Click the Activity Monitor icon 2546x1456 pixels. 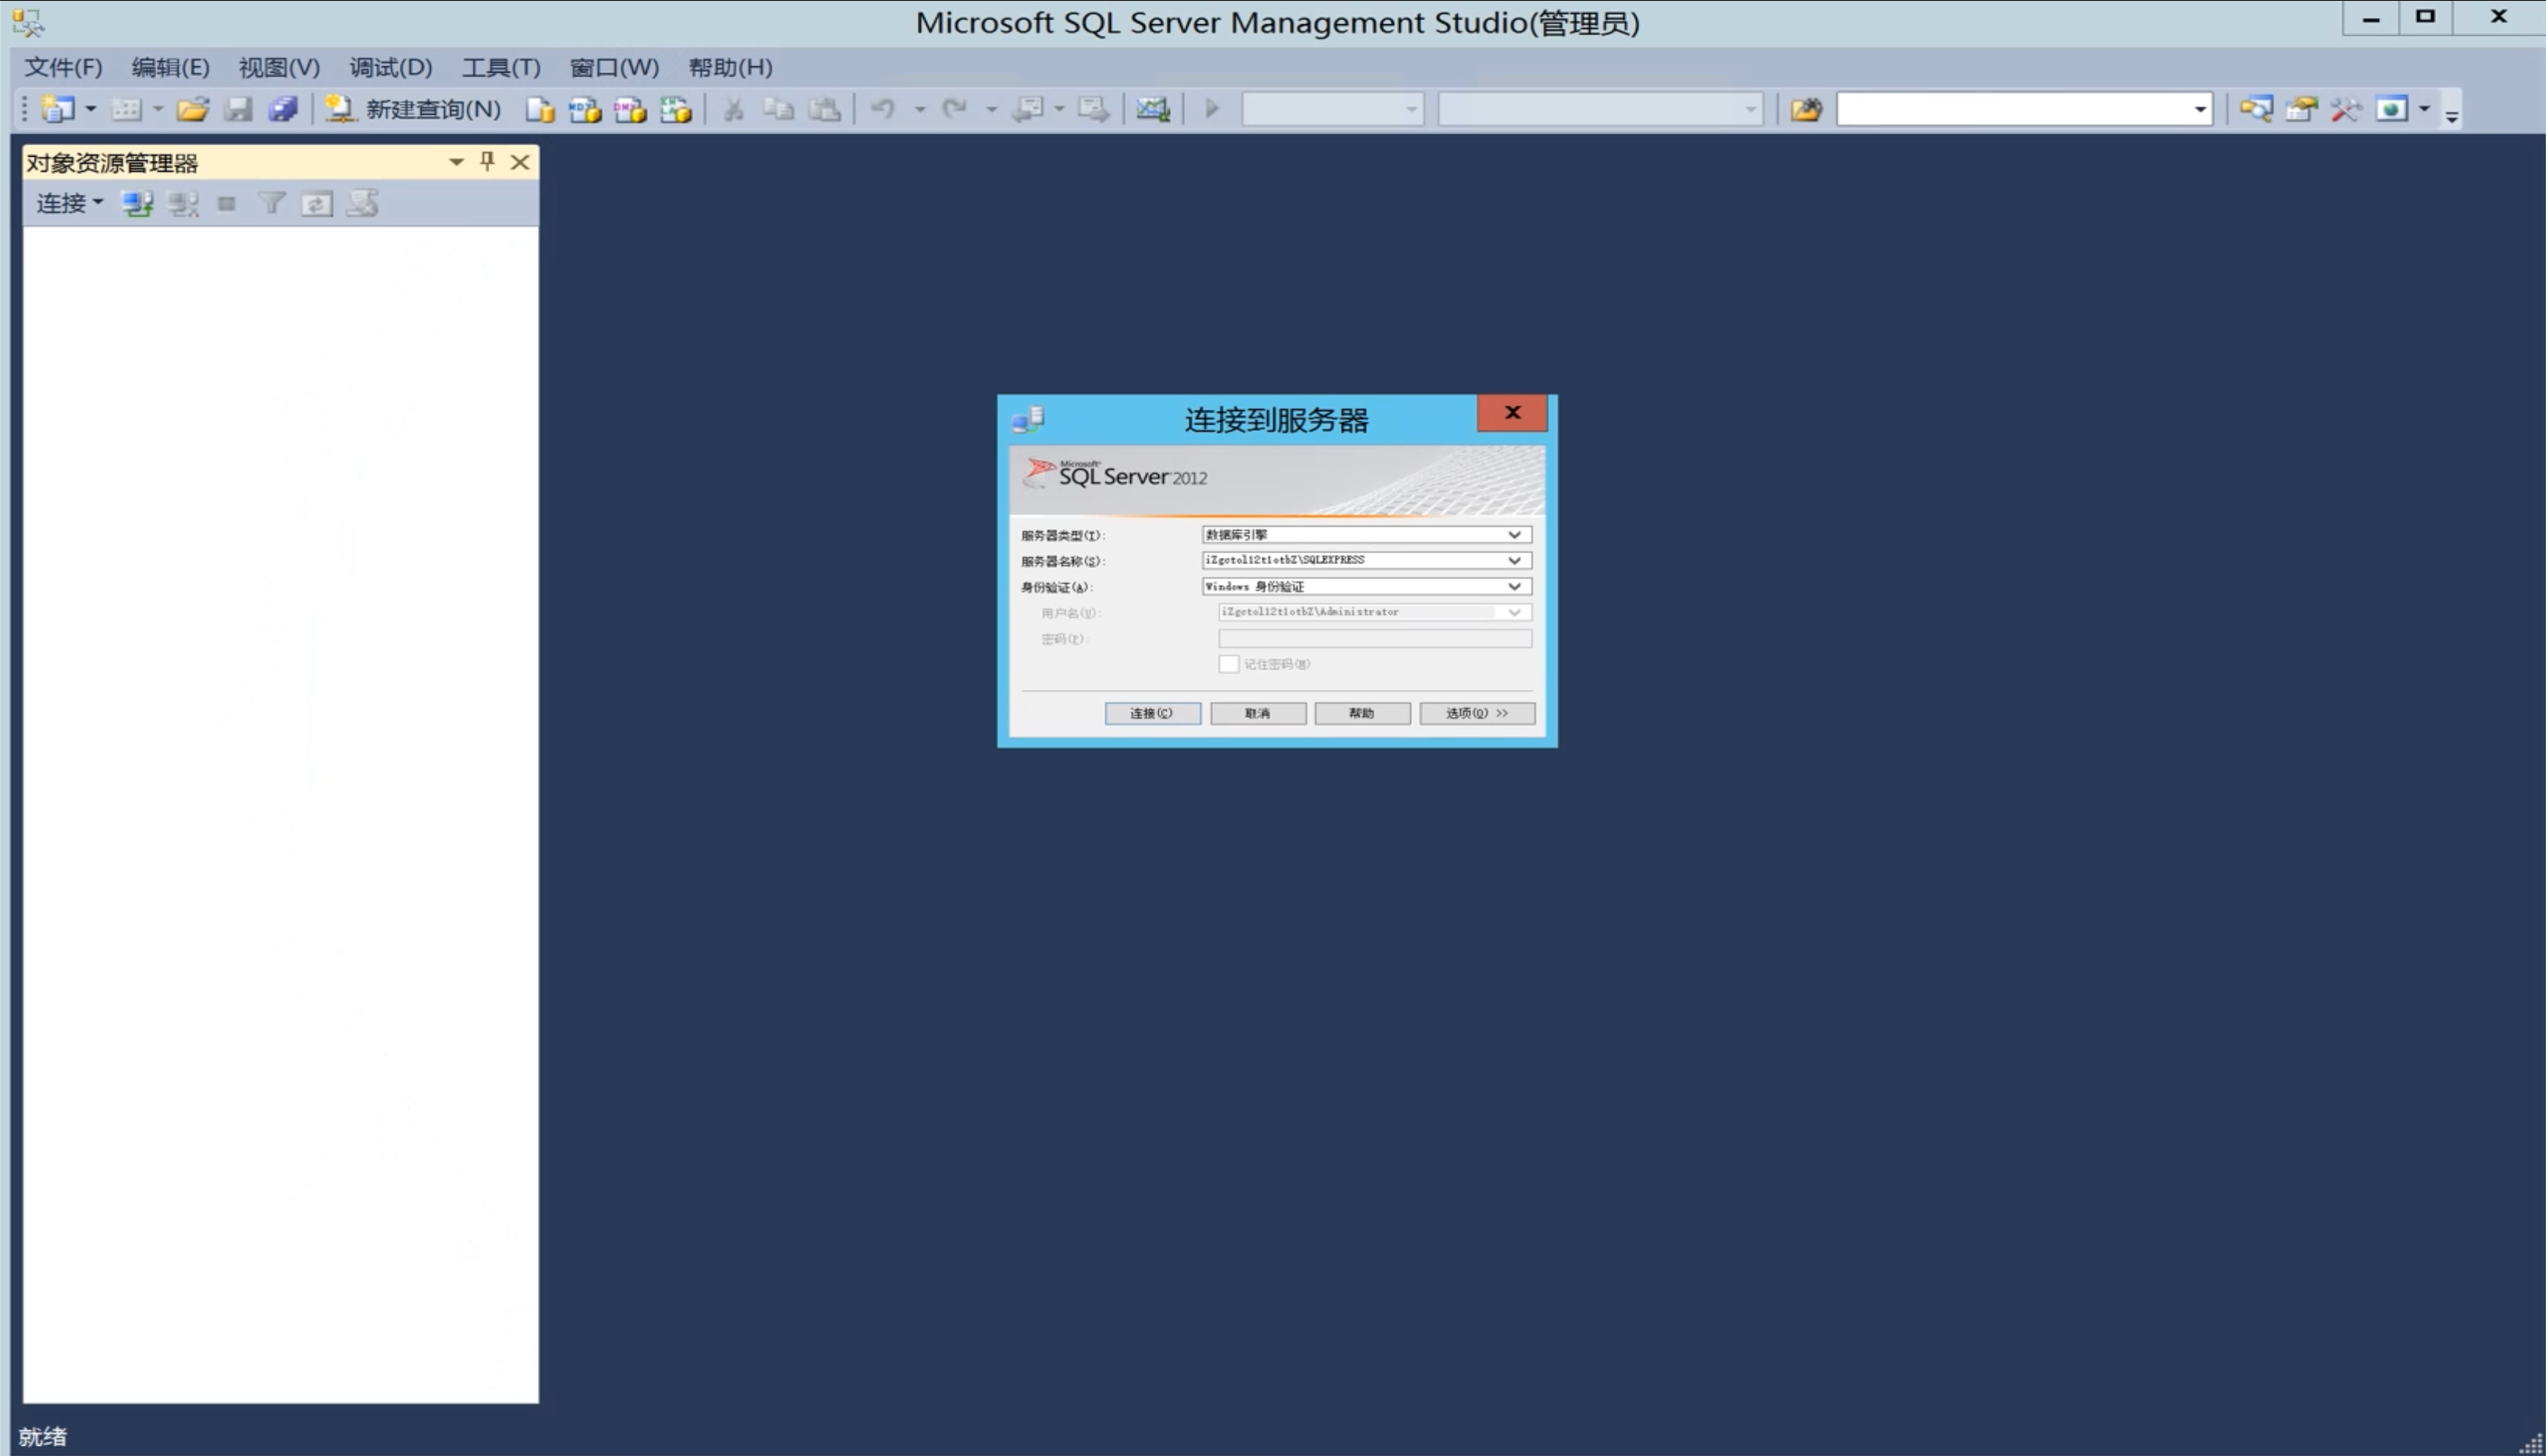point(1153,109)
